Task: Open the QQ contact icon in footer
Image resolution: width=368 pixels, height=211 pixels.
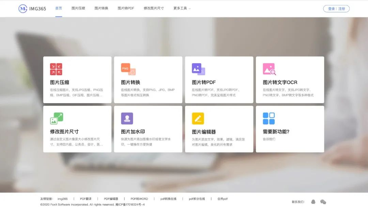Action: coord(313,202)
